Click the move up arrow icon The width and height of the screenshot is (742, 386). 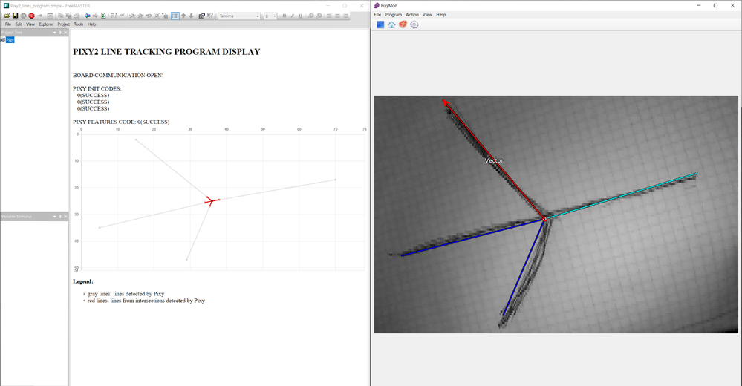[183, 16]
